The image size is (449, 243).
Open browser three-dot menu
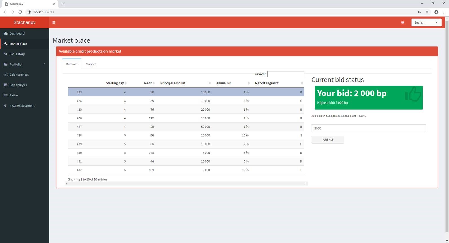[444, 12]
